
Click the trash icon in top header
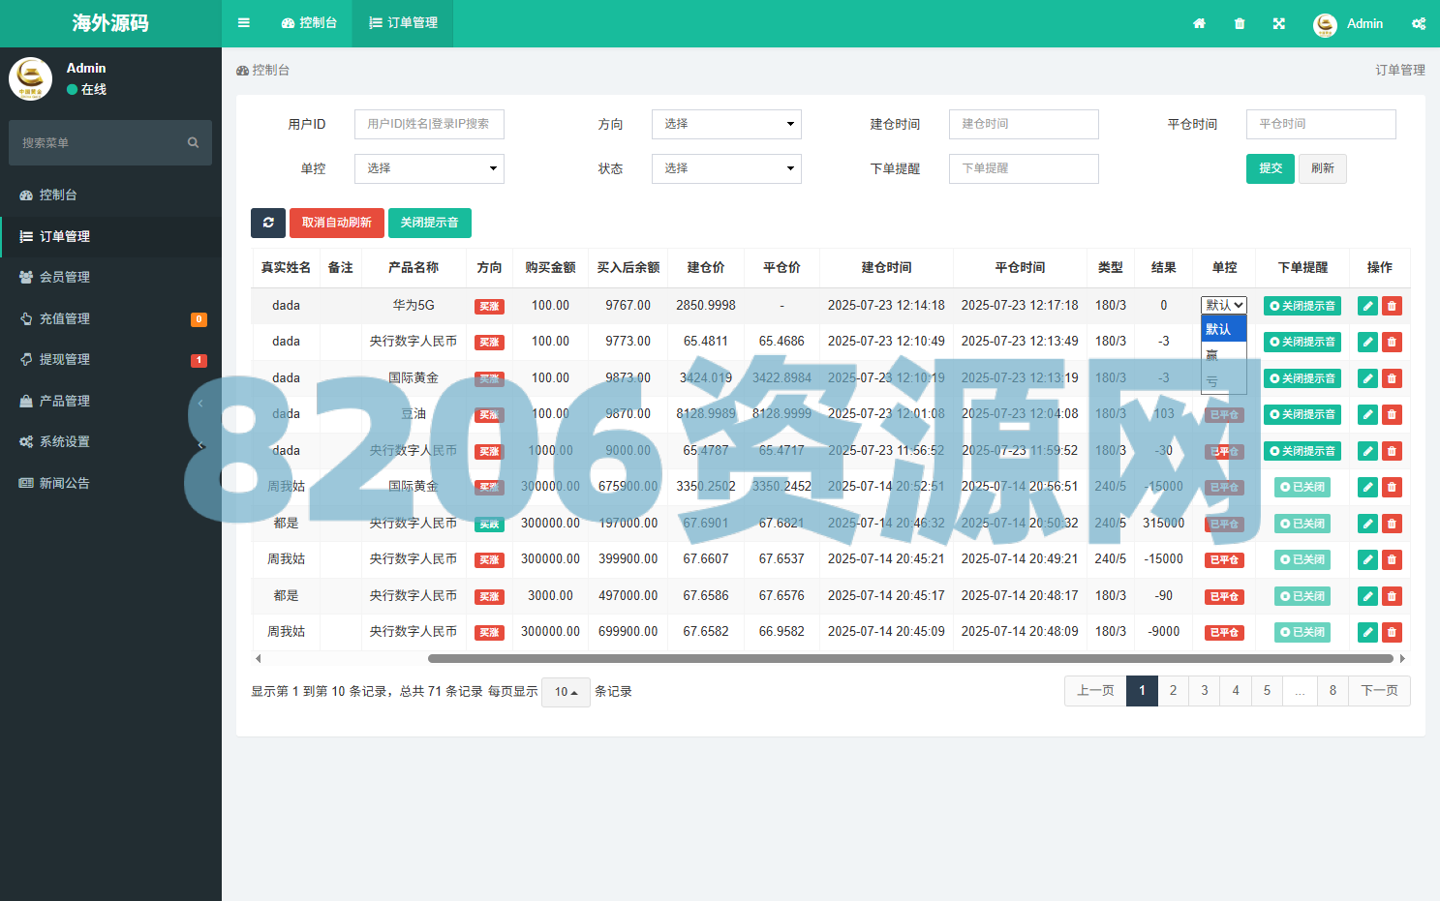tap(1240, 23)
